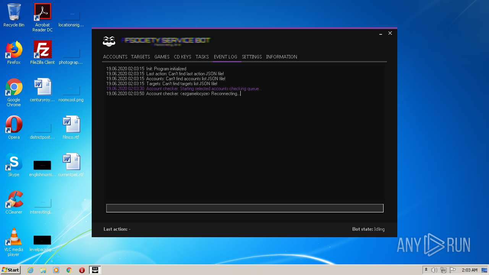Screen dimensions: 489x275
Task: Open Windows Media Player taskbar icon
Action: pyautogui.click(x=56, y=270)
